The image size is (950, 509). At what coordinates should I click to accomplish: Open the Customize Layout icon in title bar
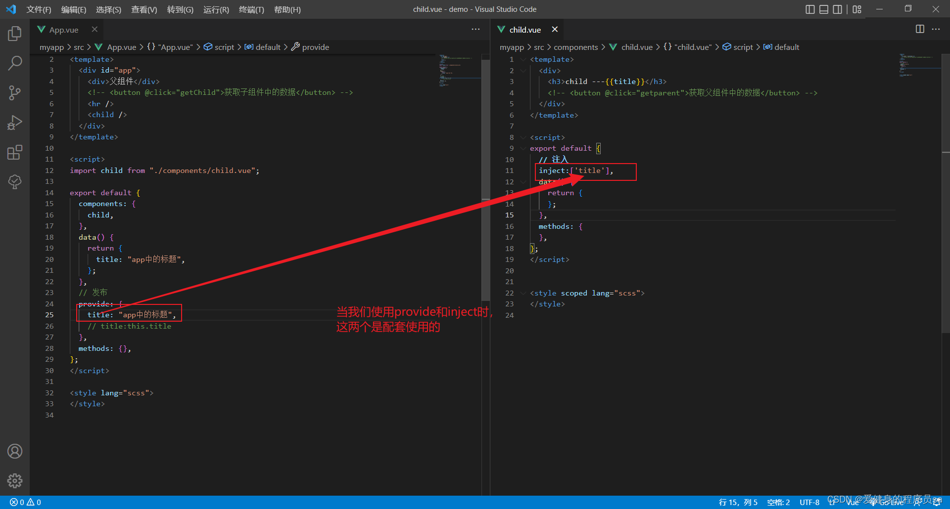pos(857,9)
